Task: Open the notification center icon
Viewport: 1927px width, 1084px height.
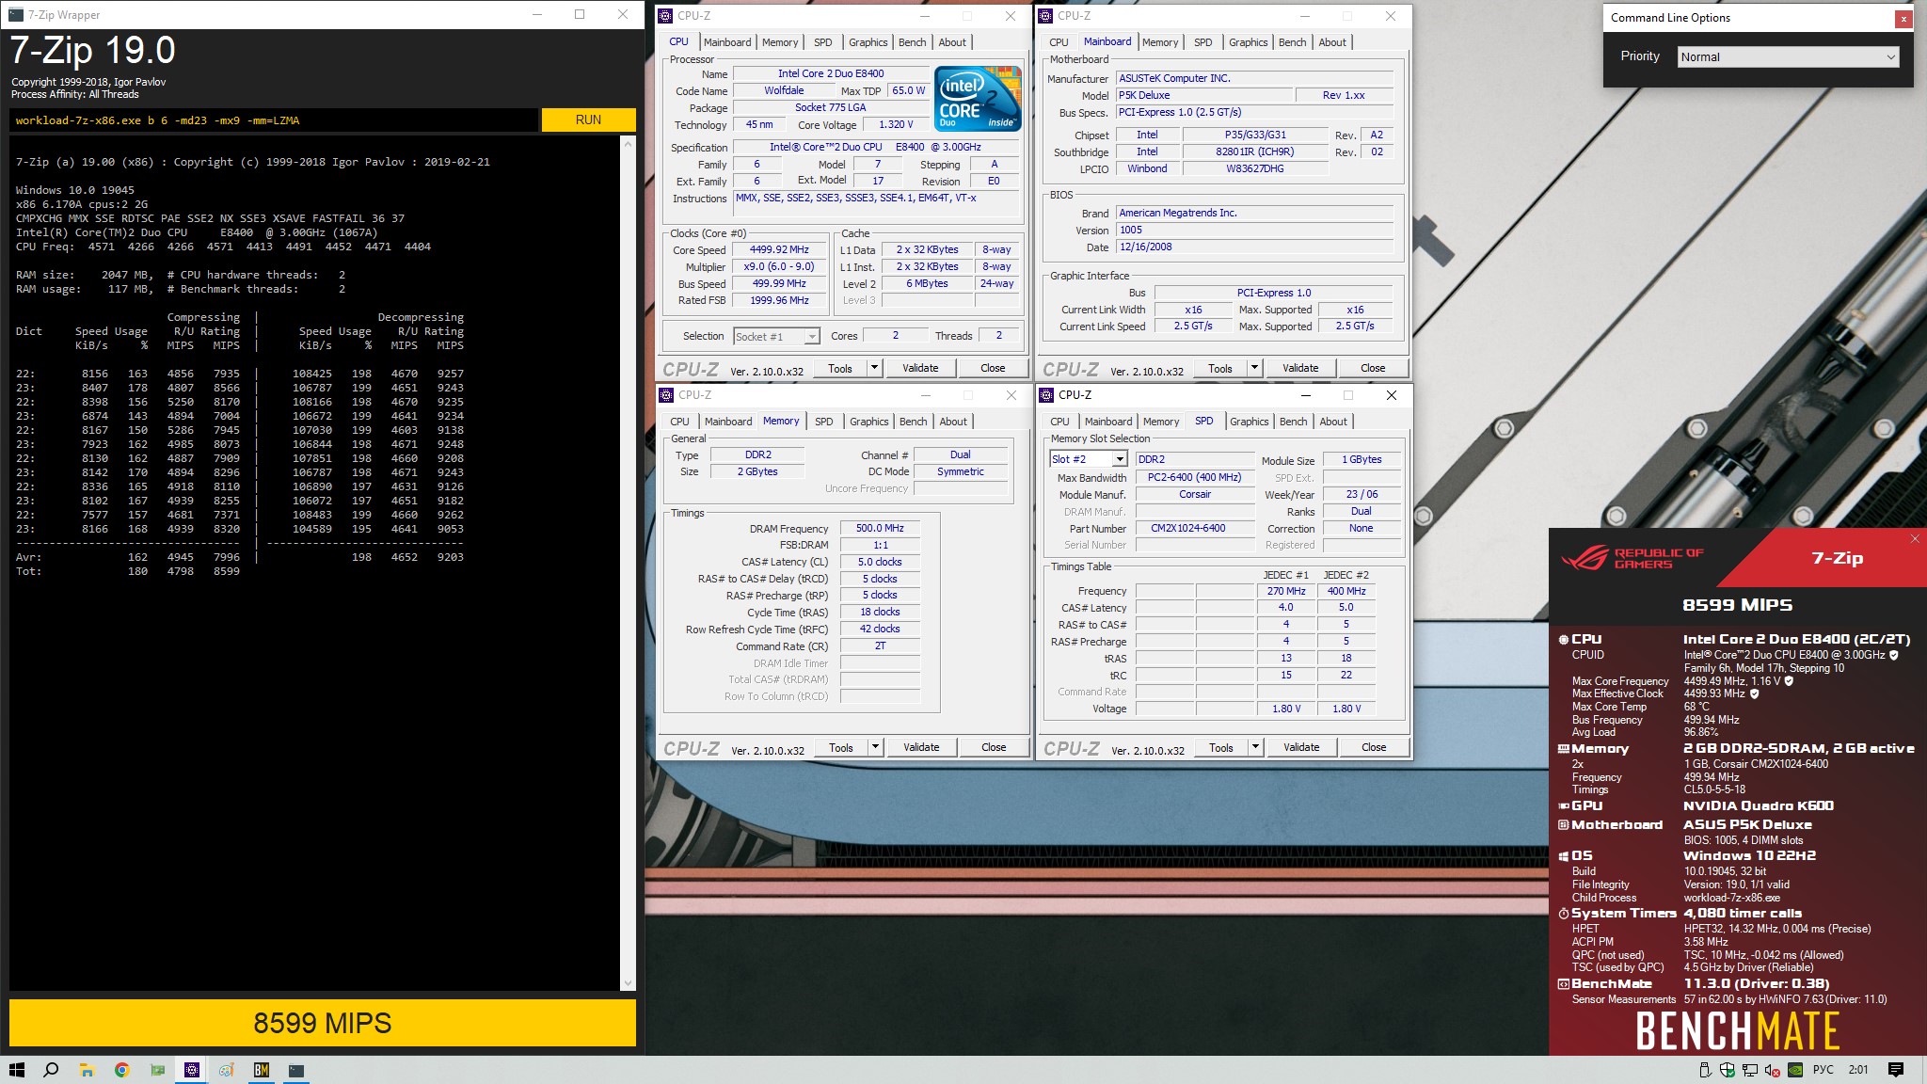Action: tap(1896, 1070)
